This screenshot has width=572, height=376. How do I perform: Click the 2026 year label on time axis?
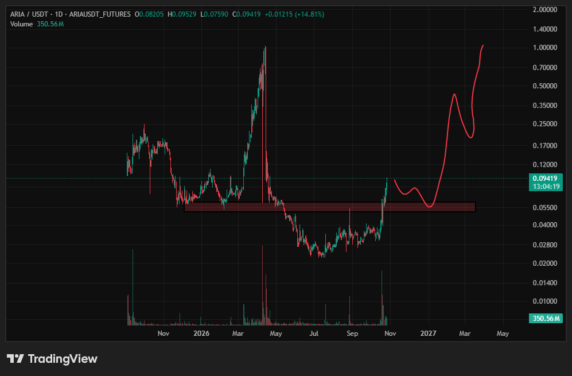click(201, 334)
